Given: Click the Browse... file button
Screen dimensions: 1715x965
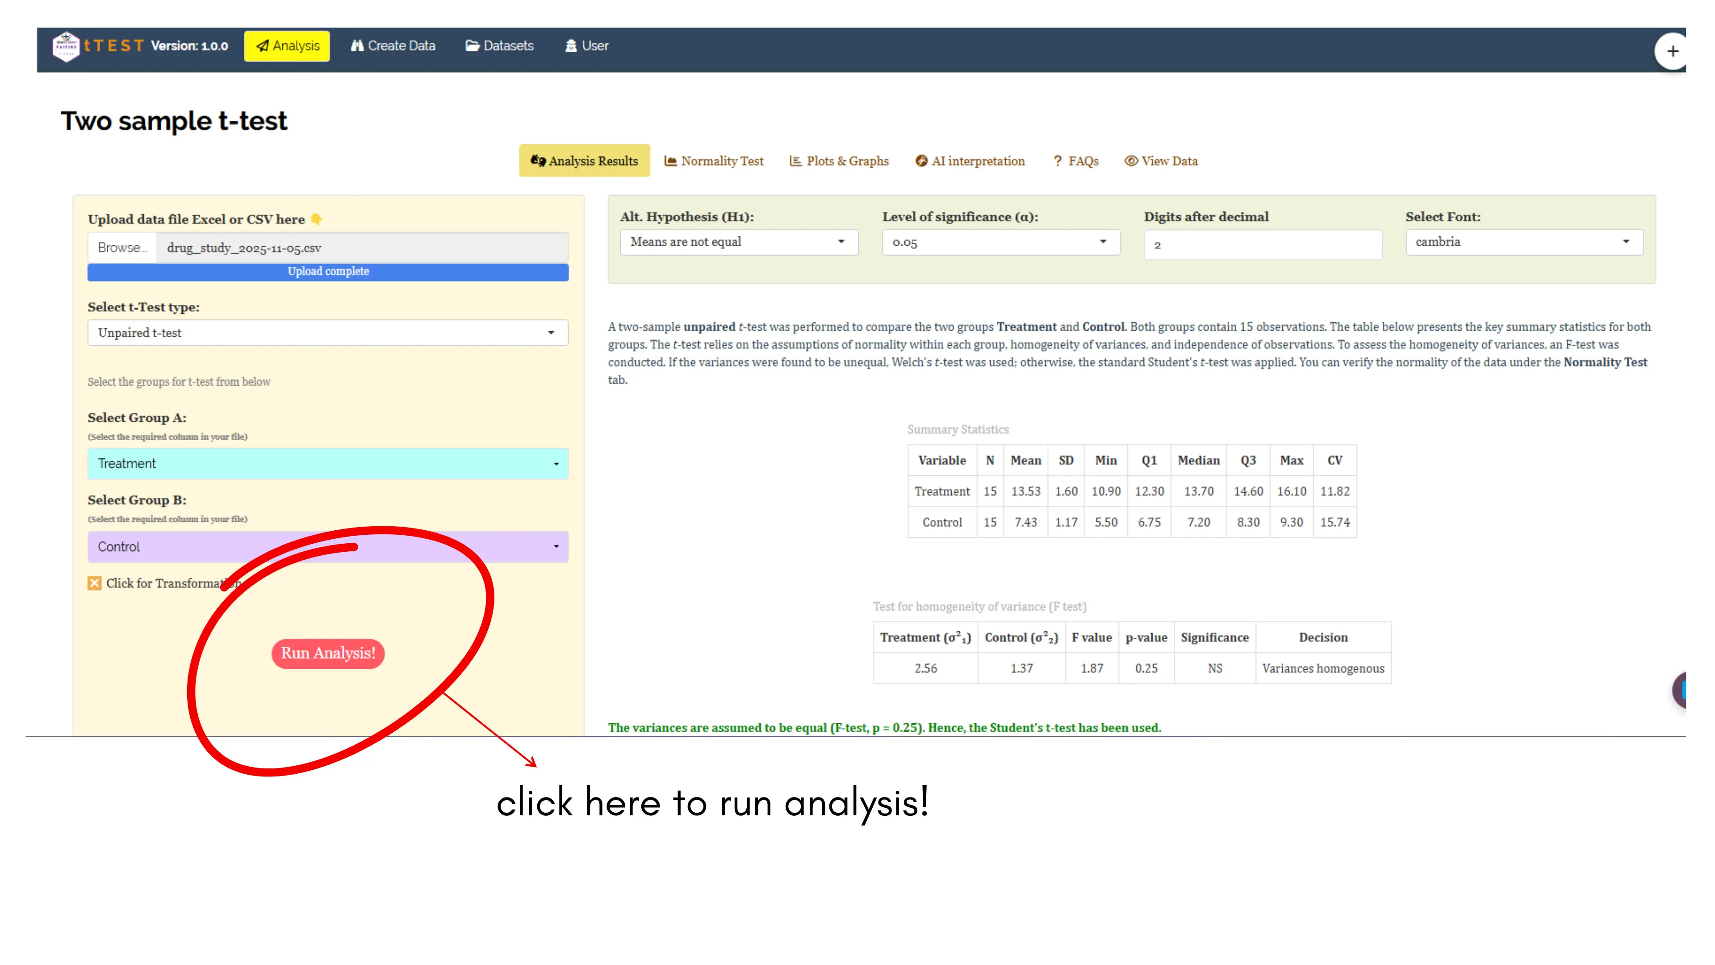Looking at the screenshot, I should coord(122,248).
